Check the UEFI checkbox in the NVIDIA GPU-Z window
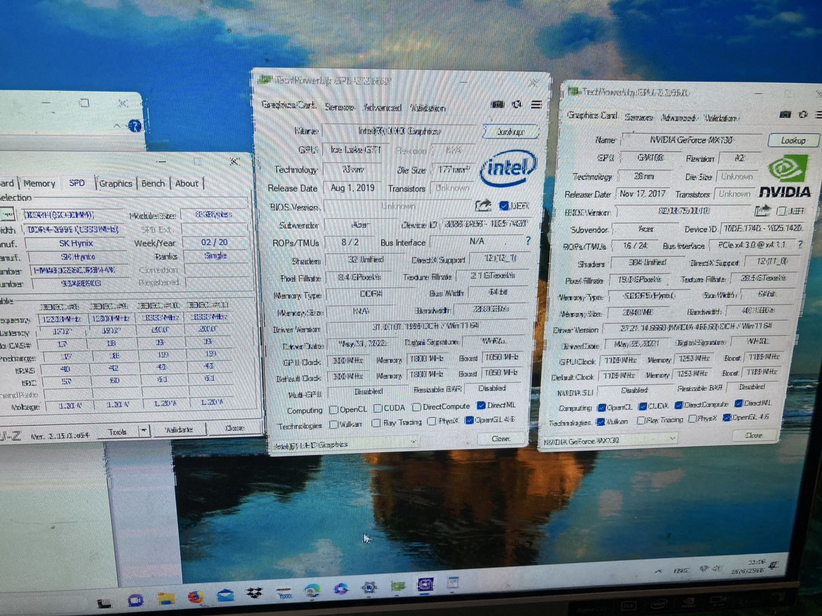The image size is (822, 616). pos(781,211)
